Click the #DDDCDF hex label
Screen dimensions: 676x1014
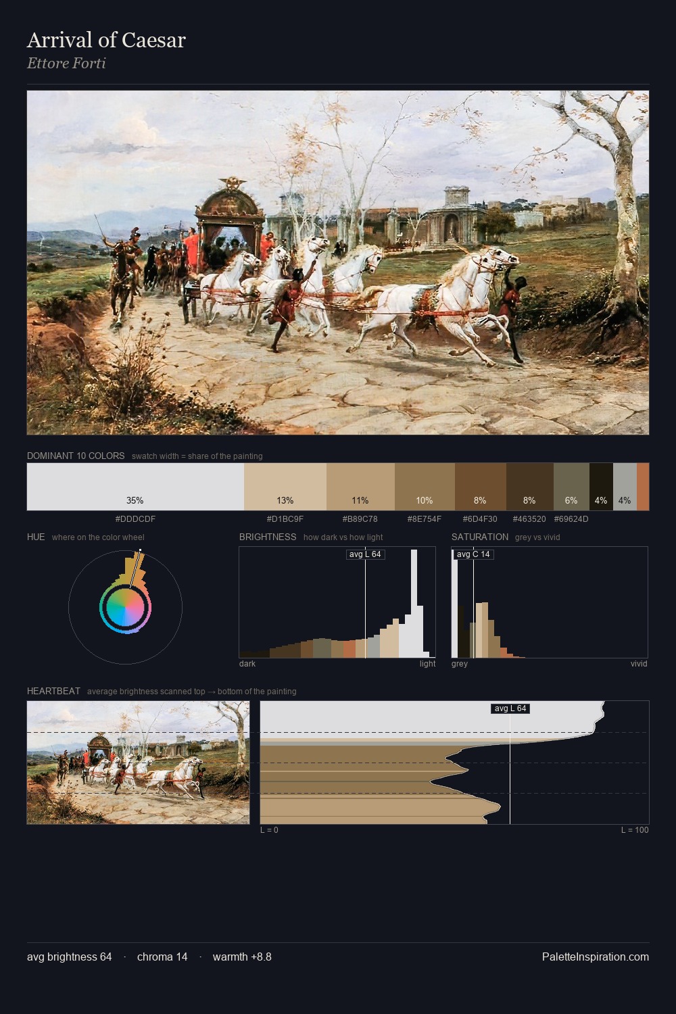click(x=135, y=519)
